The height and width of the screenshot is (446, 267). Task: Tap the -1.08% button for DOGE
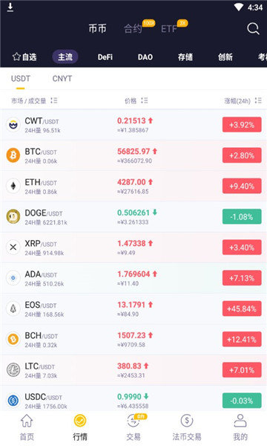pyautogui.click(x=242, y=217)
